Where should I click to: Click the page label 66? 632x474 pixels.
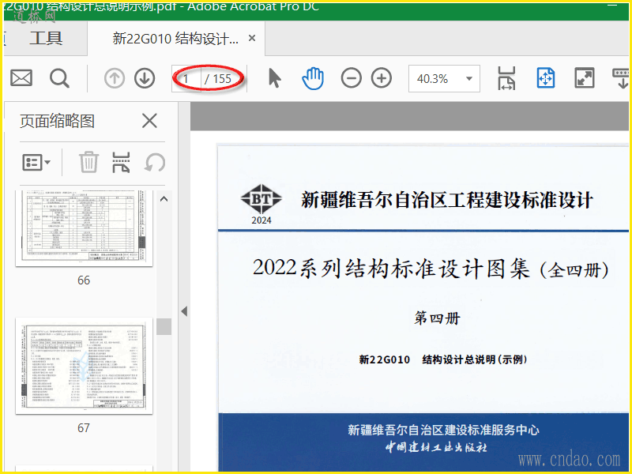84,280
